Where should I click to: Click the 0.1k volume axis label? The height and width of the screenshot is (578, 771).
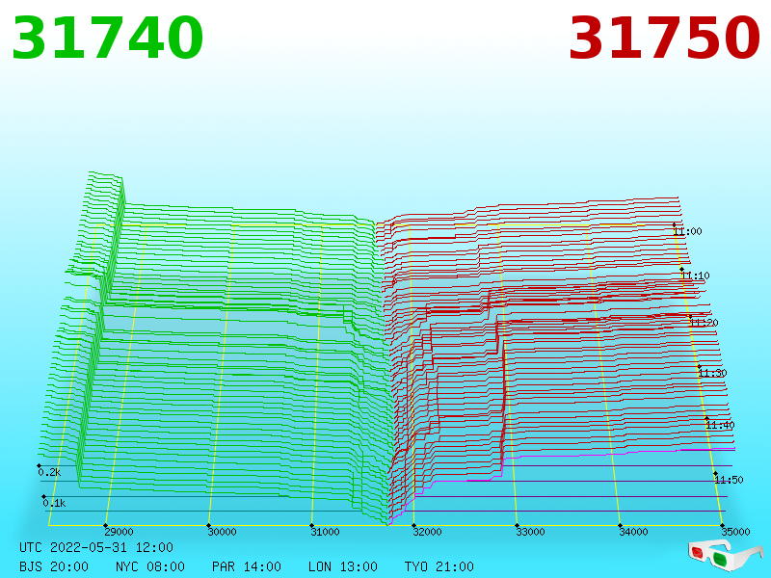54,503
